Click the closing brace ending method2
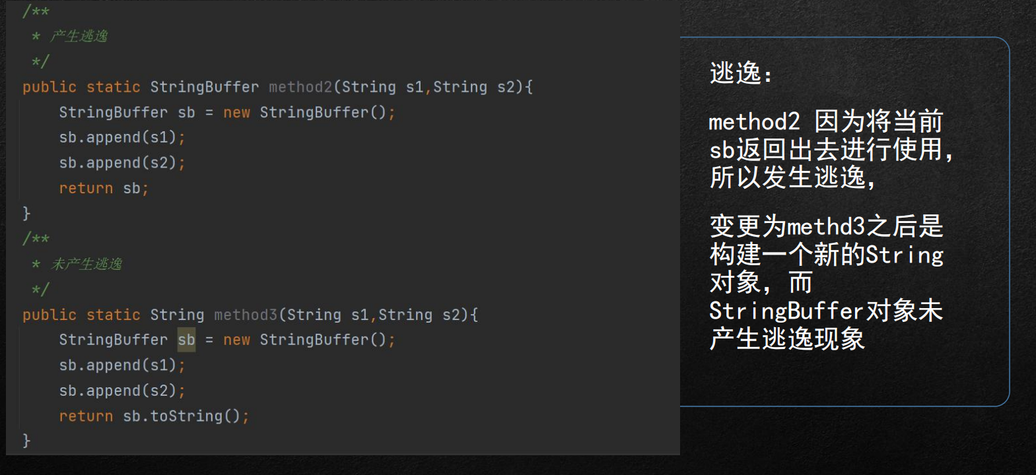1036x475 pixels. pos(26,213)
